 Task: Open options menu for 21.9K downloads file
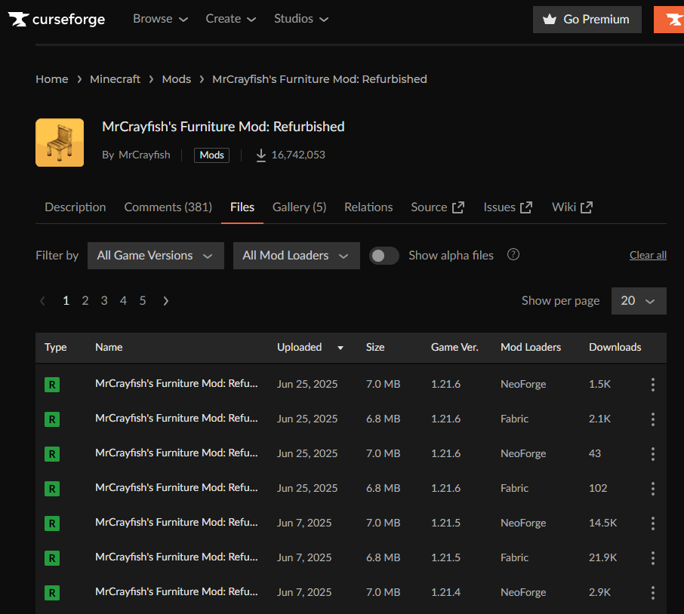652,557
